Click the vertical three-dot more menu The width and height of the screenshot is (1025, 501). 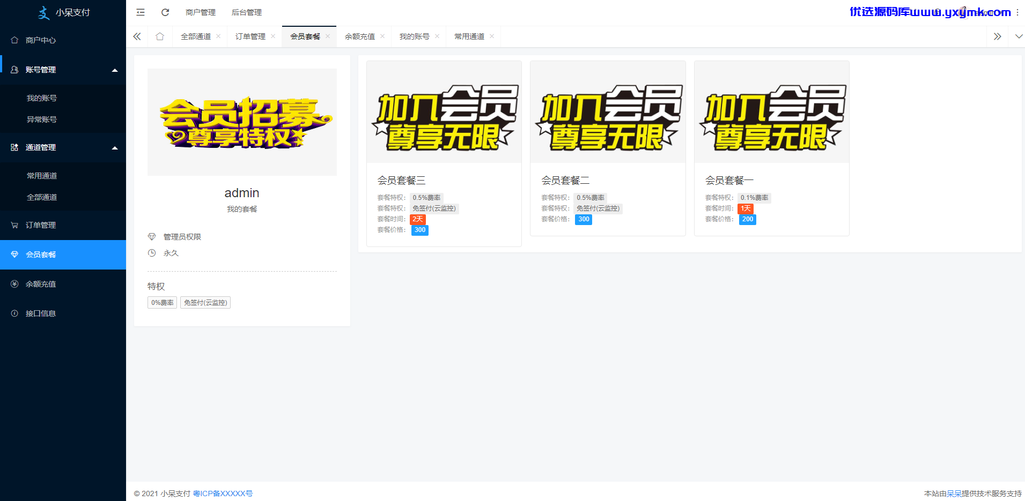pos(1017,12)
